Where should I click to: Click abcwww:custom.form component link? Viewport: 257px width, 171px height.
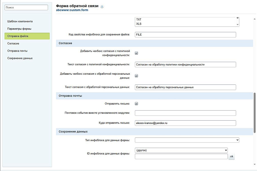click(72, 10)
